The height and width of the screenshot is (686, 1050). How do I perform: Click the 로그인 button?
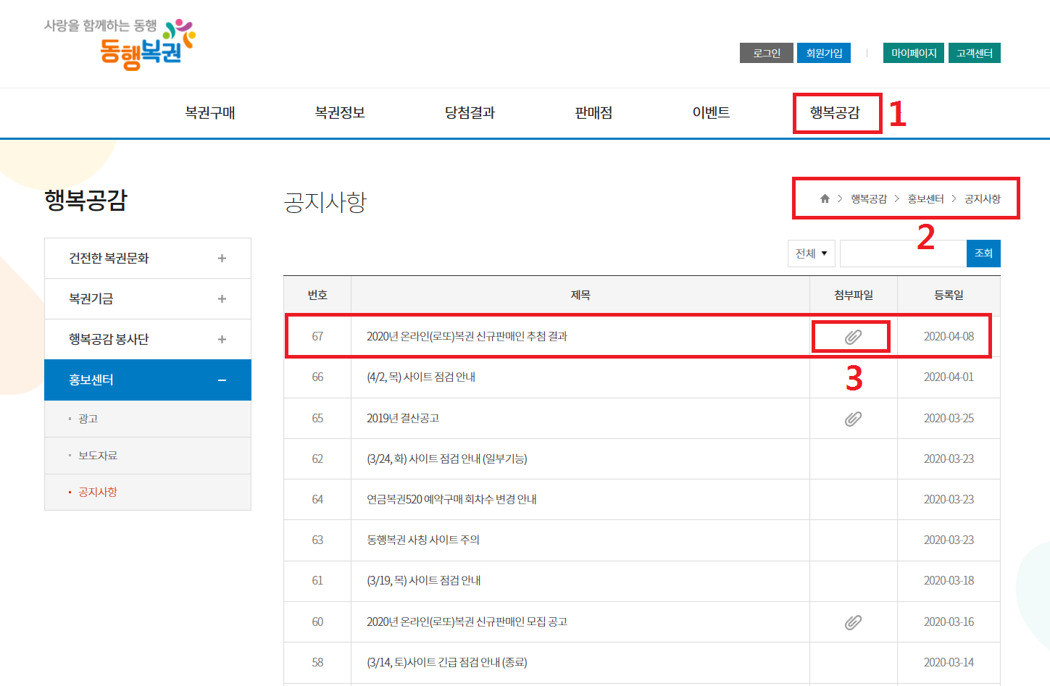click(767, 53)
